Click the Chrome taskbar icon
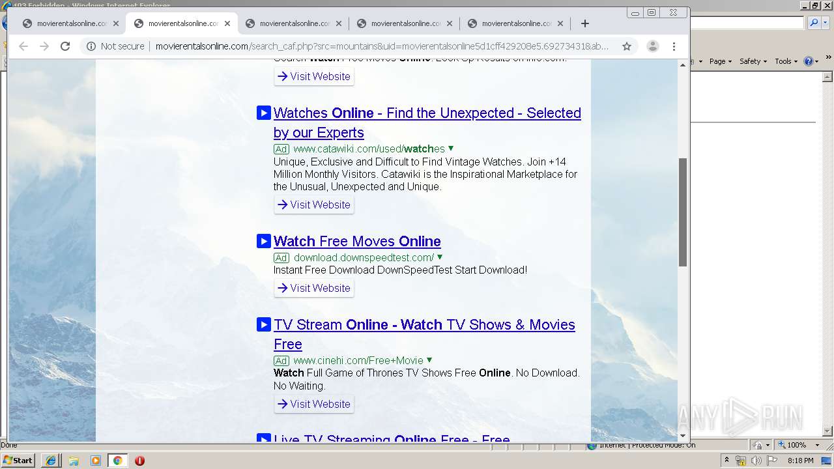Image resolution: width=834 pixels, height=469 pixels. [118, 461]
